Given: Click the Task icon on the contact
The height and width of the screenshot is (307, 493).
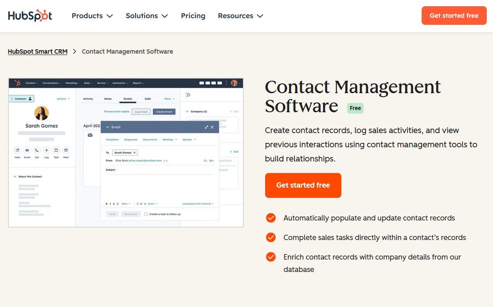Looking at the screenshot, I should pyautogui.click(x=56, y=150).
